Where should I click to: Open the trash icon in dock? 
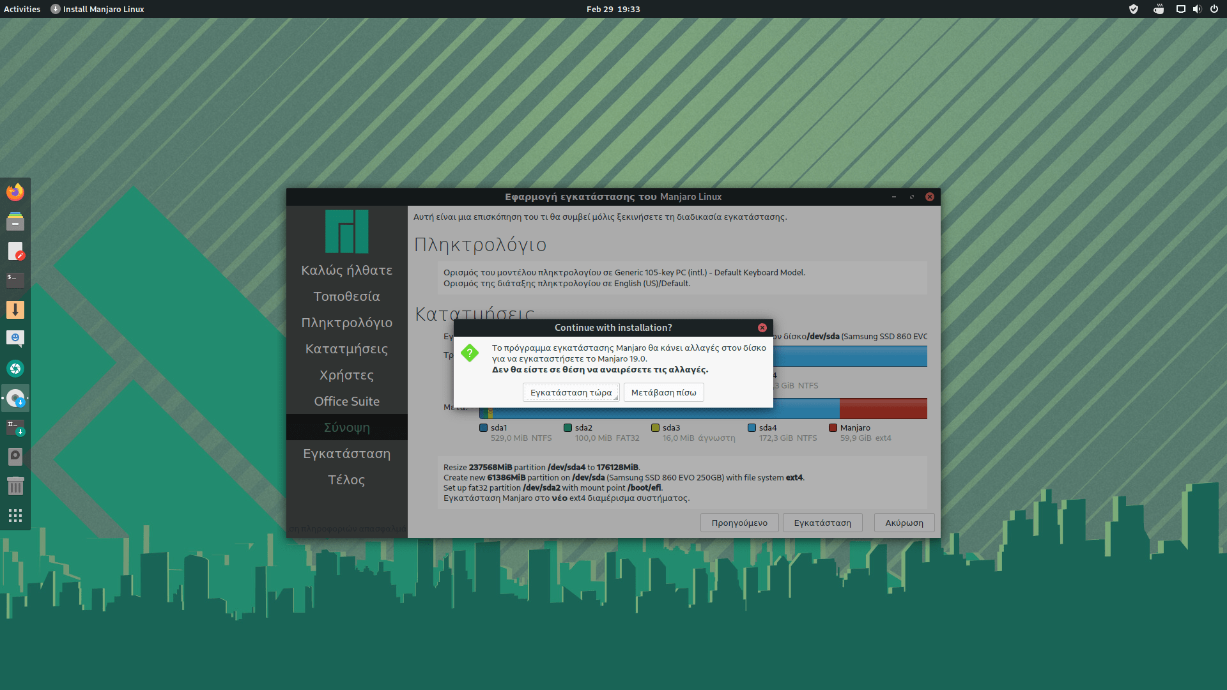[x=15, y=486]
